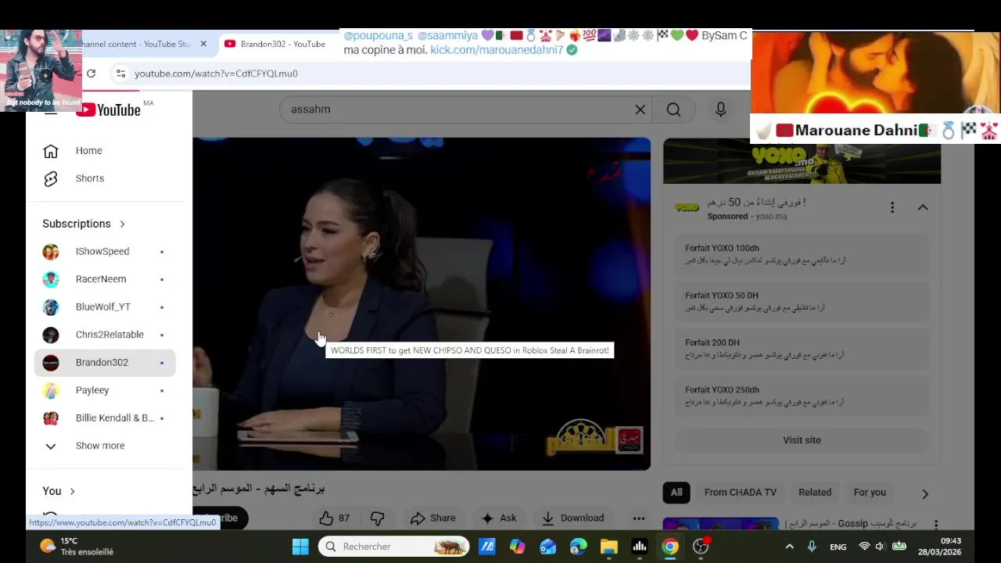Screen dimensions: 1001x563
Task: Open the system tray volume icon
Action: point(880,547)
